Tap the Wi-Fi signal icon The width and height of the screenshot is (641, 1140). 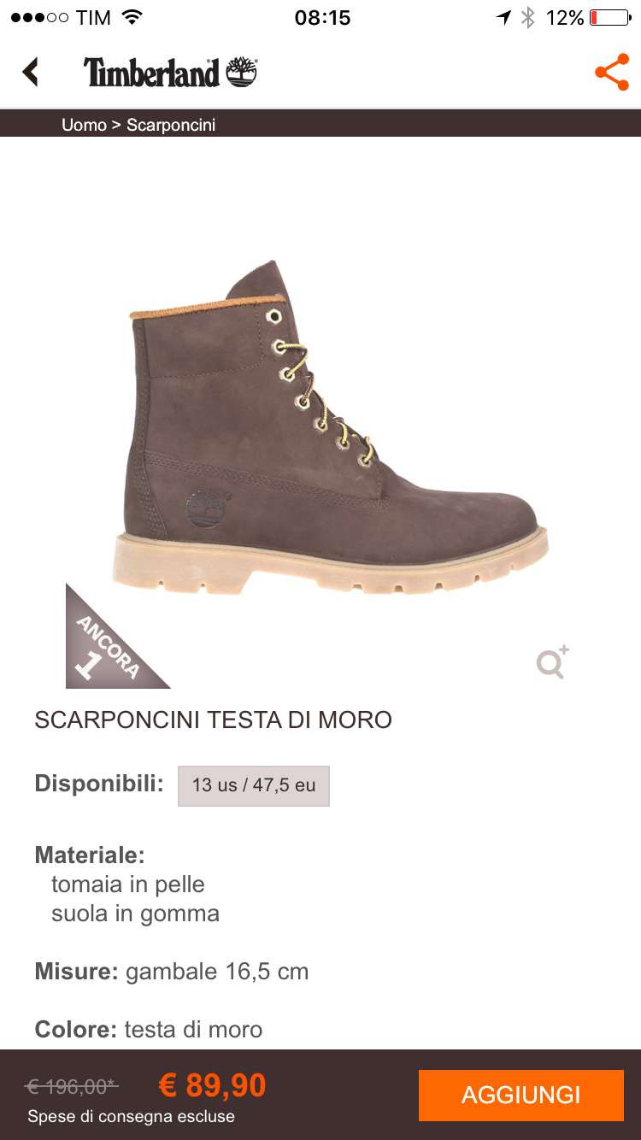click(x=132, y=18)
